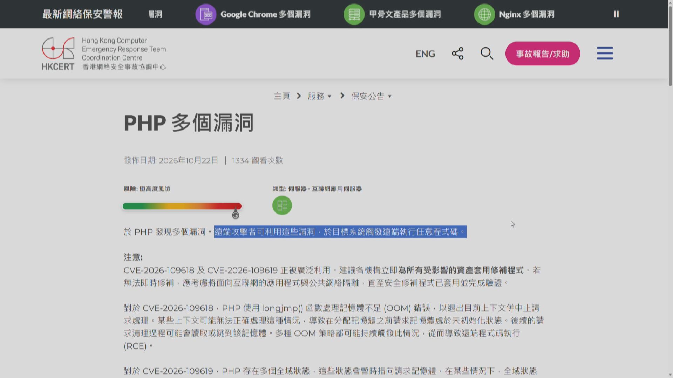
Task: Click the highlighted sentence about remote attackers
Action: 340,232
